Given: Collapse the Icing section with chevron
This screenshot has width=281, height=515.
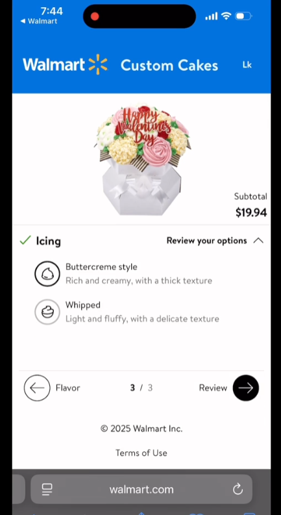Looking at the screenshot, I should pyautogui.click(x=258, y=241).
